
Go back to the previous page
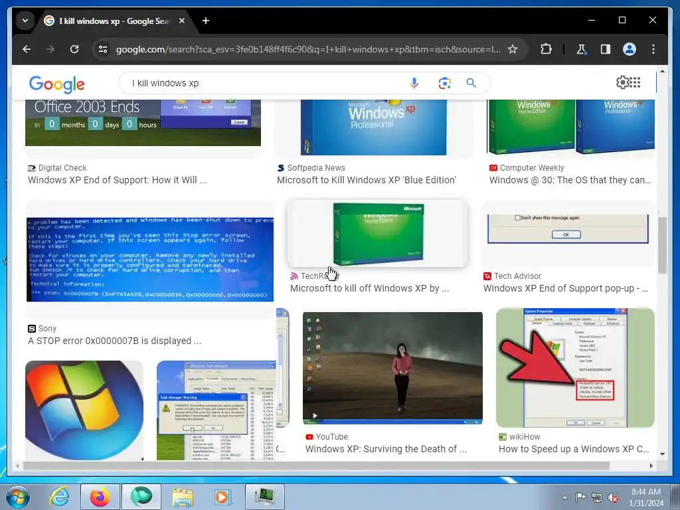(x=27, y=49)
